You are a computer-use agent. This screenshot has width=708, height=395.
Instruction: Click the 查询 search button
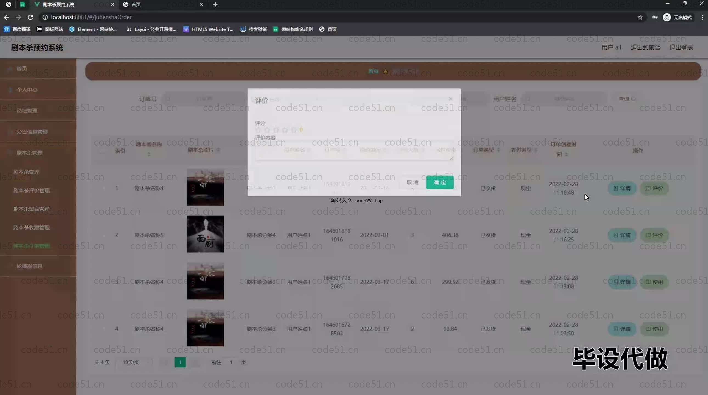tap(627, 99)
